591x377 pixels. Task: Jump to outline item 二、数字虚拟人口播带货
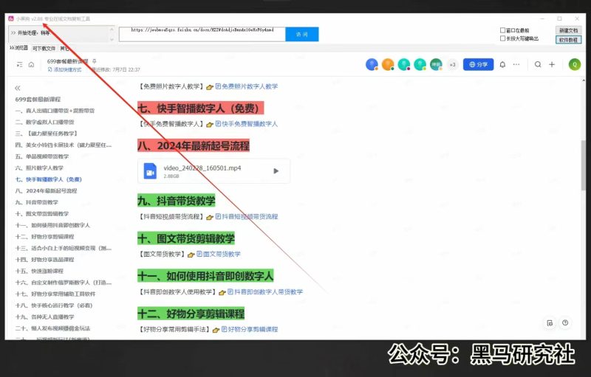[44, 122]
